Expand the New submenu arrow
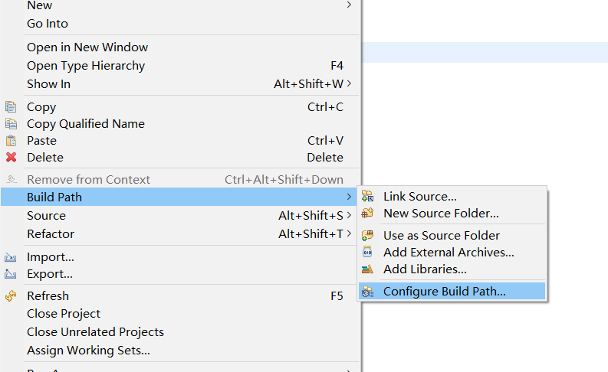 349,5
